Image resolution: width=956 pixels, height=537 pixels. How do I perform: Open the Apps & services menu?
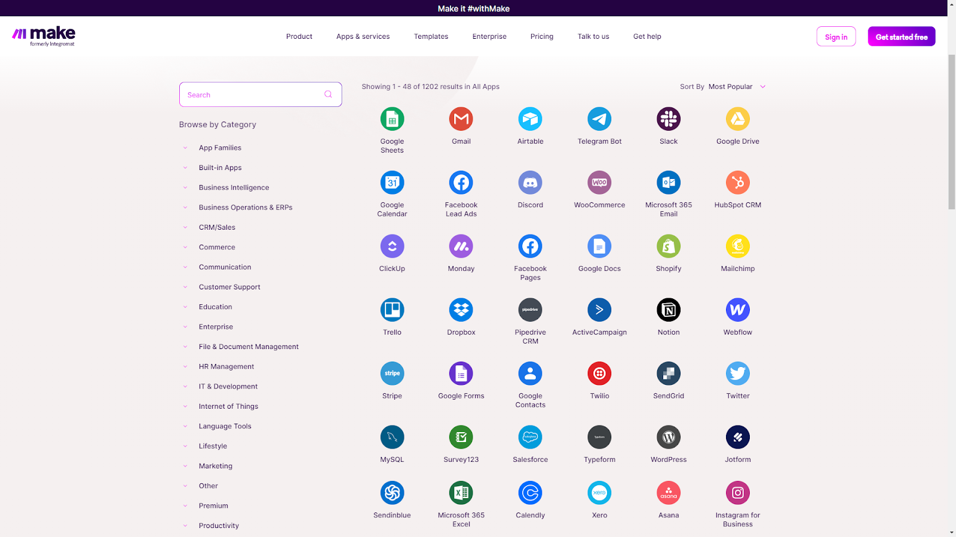(x=363, y=36)
